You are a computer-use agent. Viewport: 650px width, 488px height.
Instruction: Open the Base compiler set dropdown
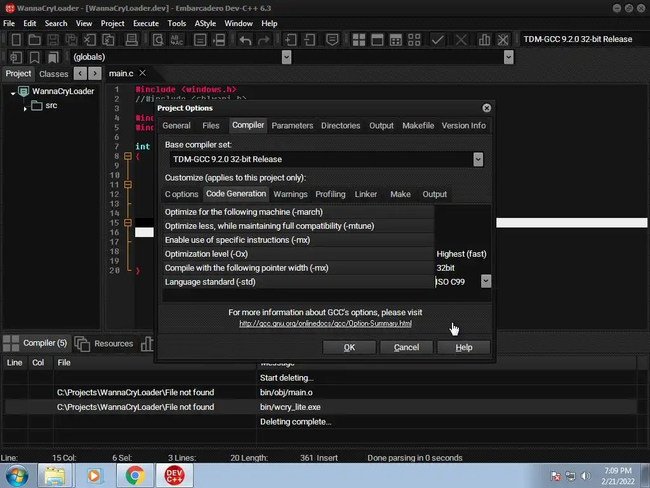(x=478, y=159)
